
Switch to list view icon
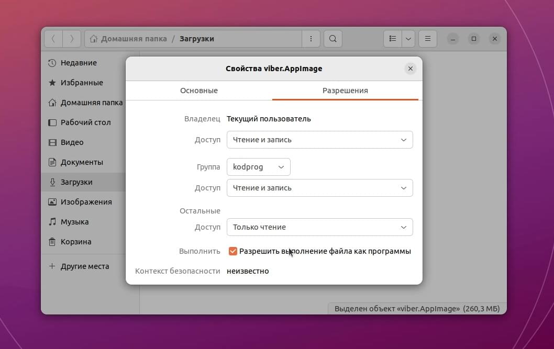393,39
